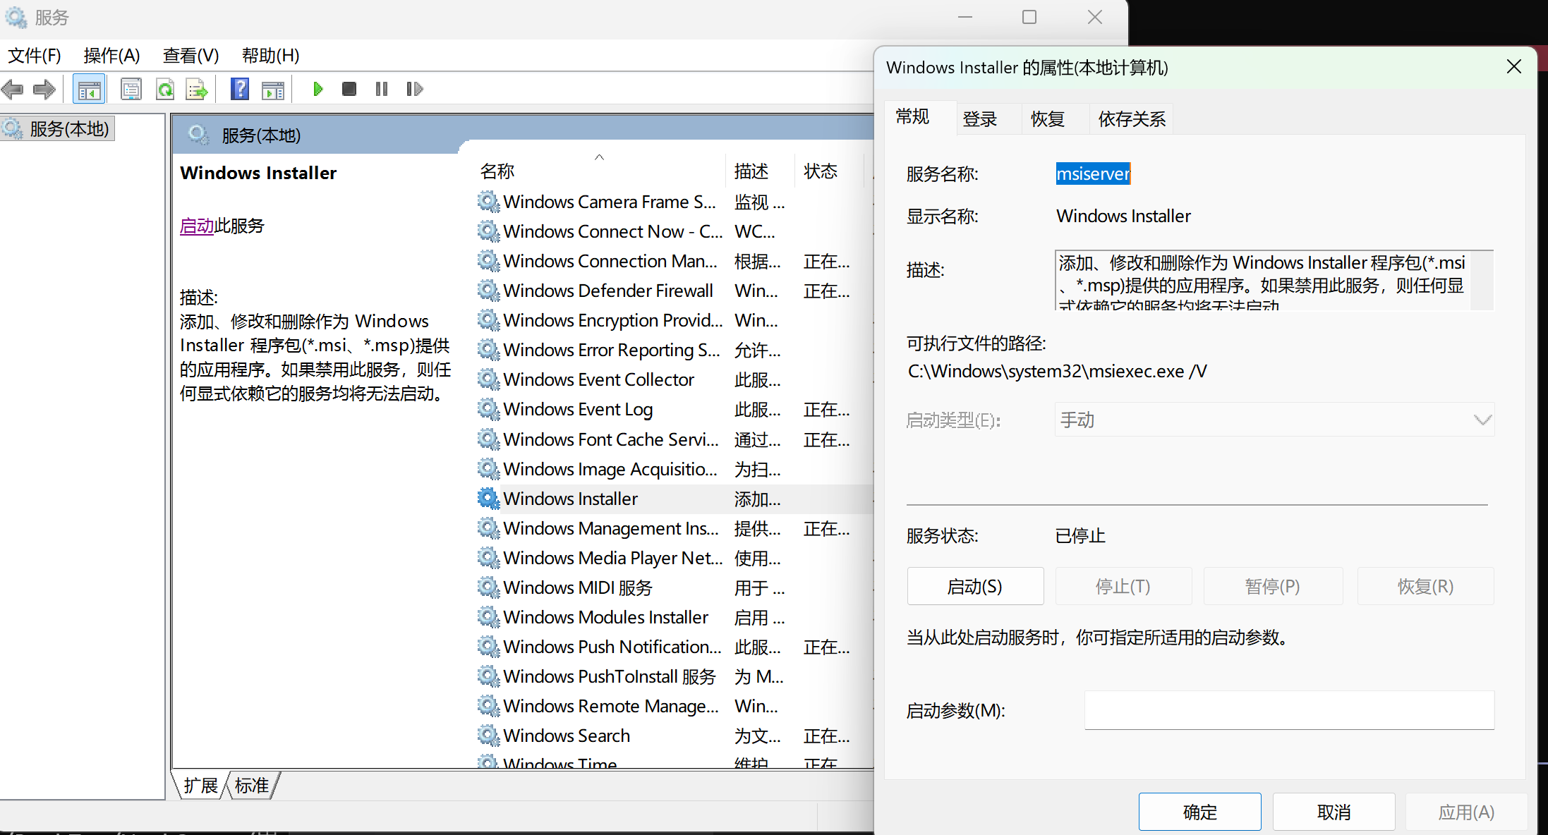Click the gear icon beside Windows MIDI 服务
The width and height of the screenshot is (1548, 835).
coord(488,587)
